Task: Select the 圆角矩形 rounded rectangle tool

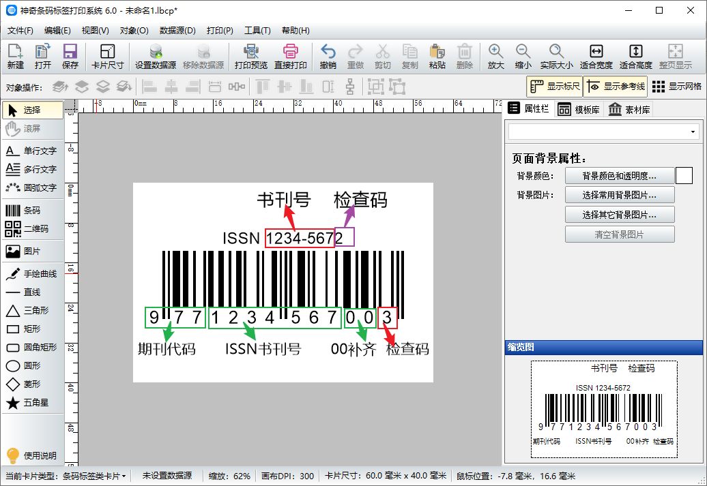Action: 32,347
